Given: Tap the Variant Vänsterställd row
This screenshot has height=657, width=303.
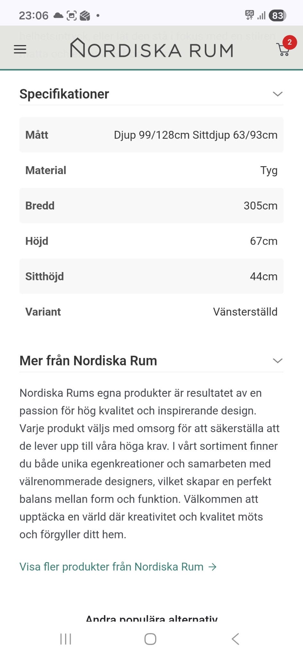Looking at the screenshot, I should pyautogui.click(x=151, y=312).
